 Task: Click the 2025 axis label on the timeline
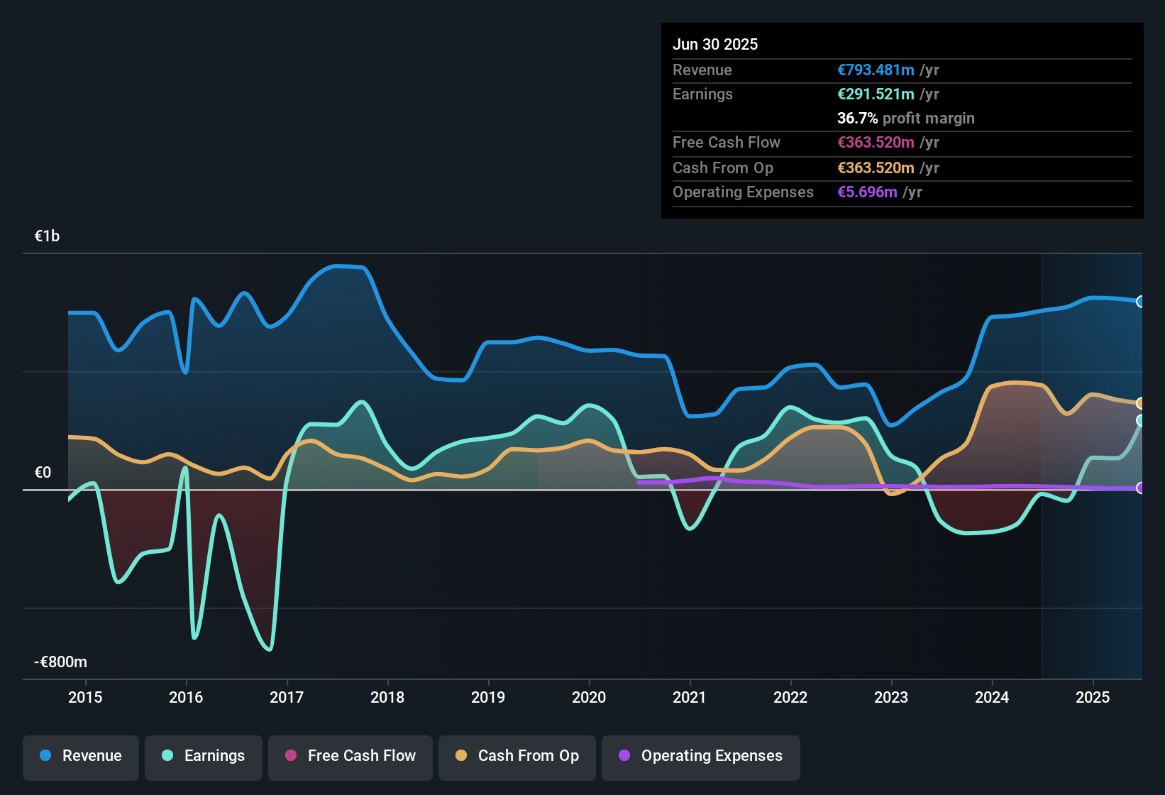[x=1093, y=698]
